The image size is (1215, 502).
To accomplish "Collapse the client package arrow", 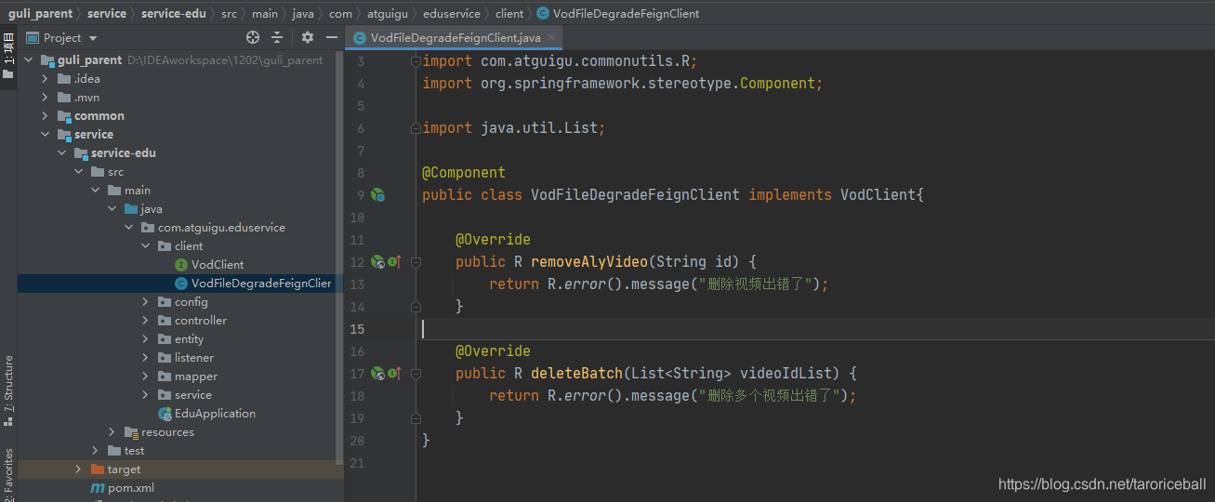I will click(x=145, y=246).
